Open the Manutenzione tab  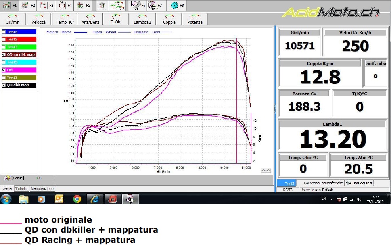pyautogui.click(x=42, y=189)
